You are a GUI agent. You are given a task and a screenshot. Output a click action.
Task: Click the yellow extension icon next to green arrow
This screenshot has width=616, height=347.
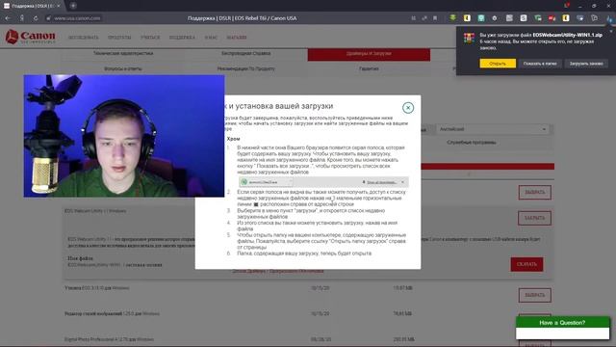pos(467,17)
